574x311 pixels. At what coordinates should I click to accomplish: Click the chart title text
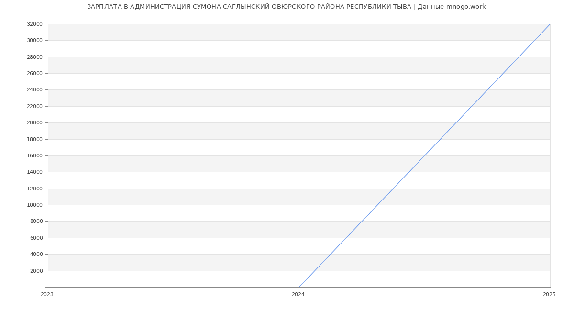[x=286, y=7]
